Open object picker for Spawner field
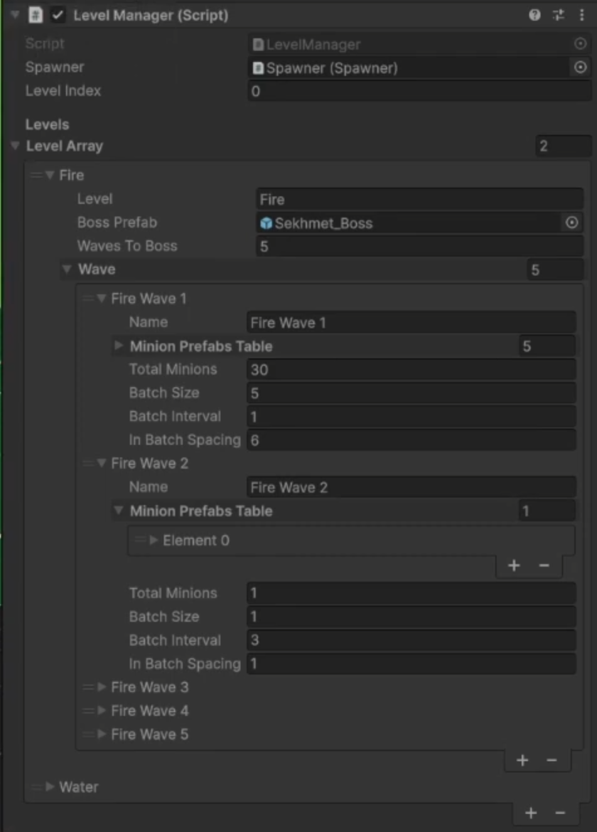This screenshot has width=597, height=832. coord(580,67)
